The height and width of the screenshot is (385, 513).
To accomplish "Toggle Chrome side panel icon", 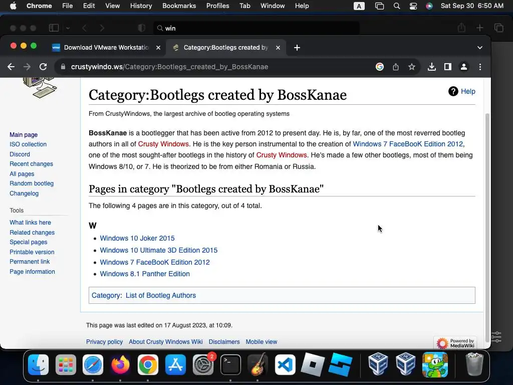I will tap(447, 67).
